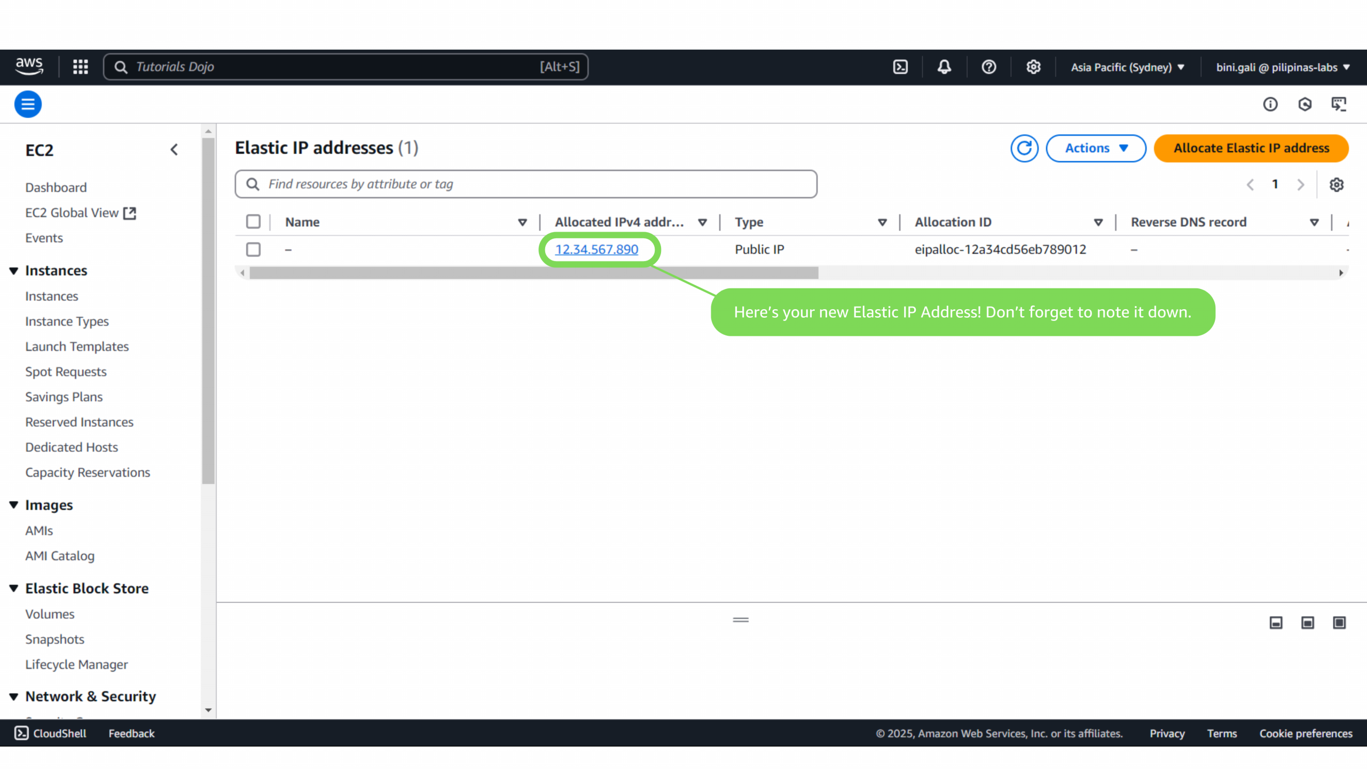The width and height of the screenshot is (1367, 769).
Task: Maximize the details split panel icon
Action: point(1339,623)
